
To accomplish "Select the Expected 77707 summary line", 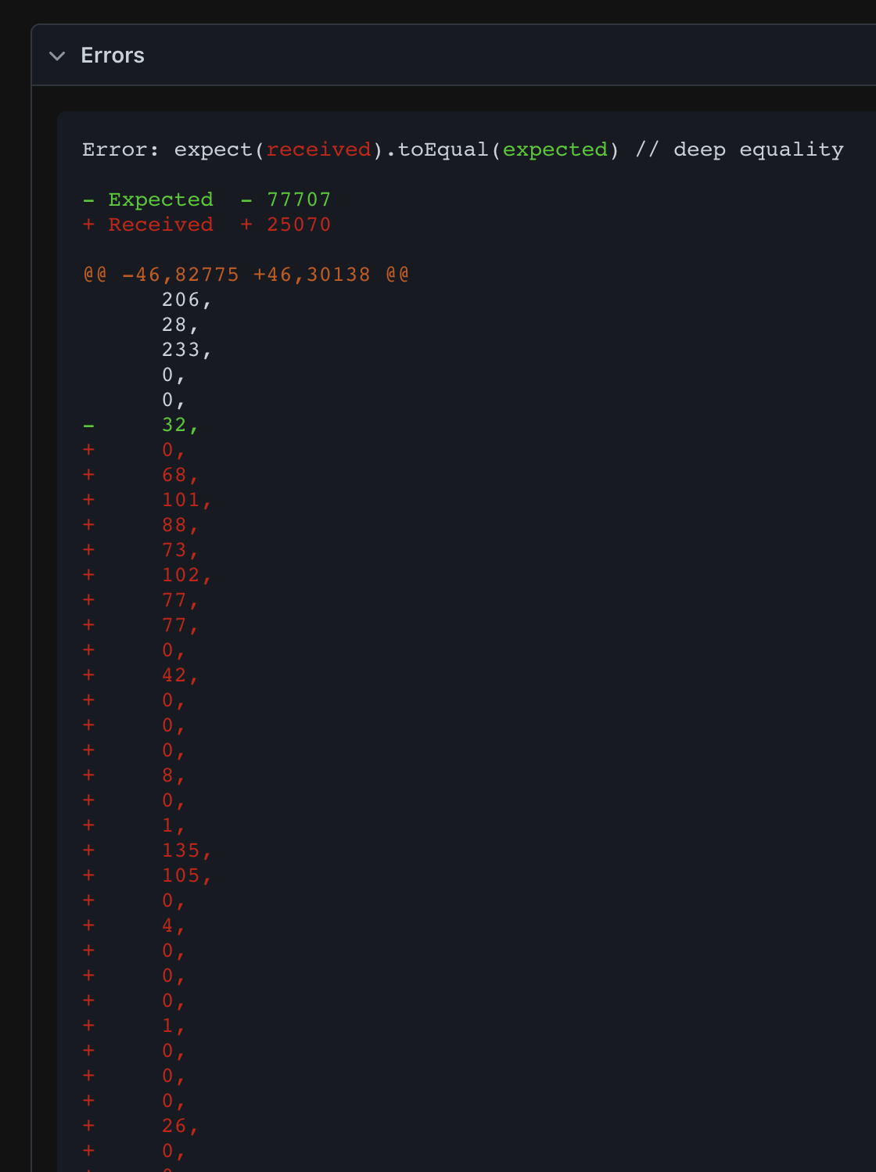I will point(207,200).
